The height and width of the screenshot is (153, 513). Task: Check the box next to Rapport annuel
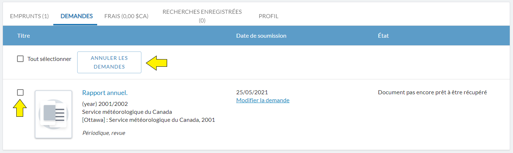20,92
